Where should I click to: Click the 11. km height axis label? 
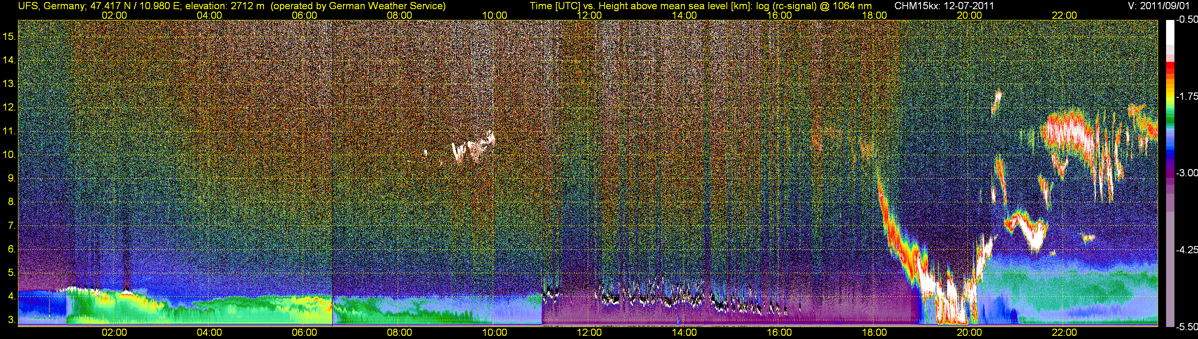pos(10,132)
